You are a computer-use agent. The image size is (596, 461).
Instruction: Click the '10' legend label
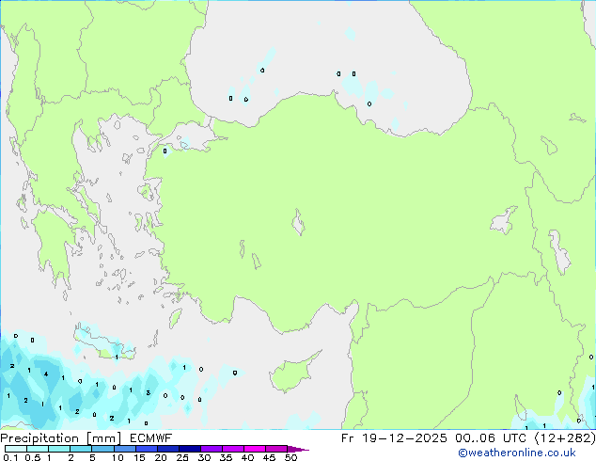(x=118, y=457)
